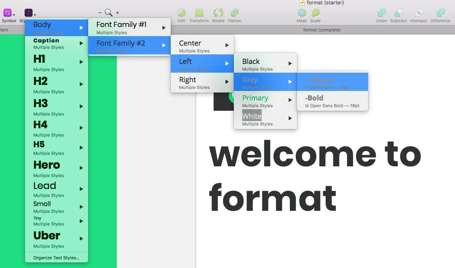
Task: Expand the H1 text styles submenu
Action: pyautogui.click(x=57, y=62)
